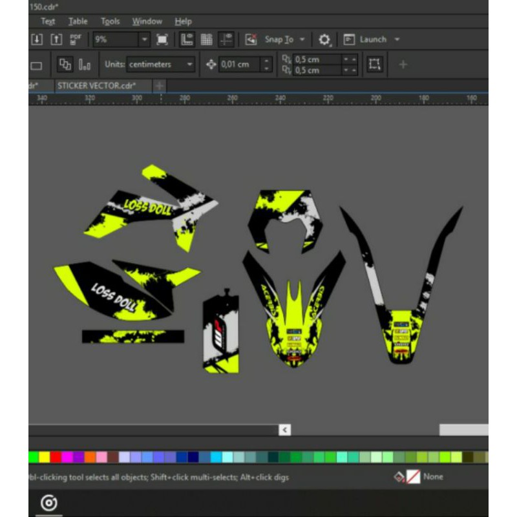The image size is (517, 517).
Task: Click the Help menu item
Action: [183, 21]
